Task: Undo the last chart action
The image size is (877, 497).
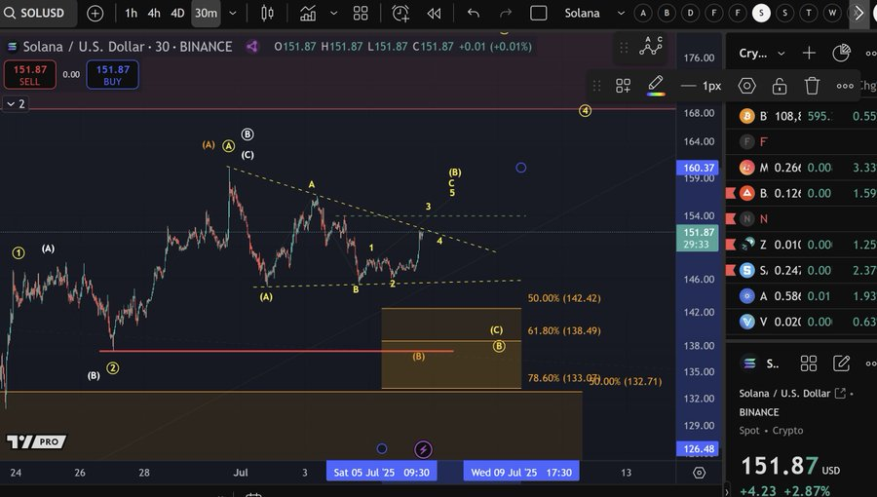Action: point(474,13)
